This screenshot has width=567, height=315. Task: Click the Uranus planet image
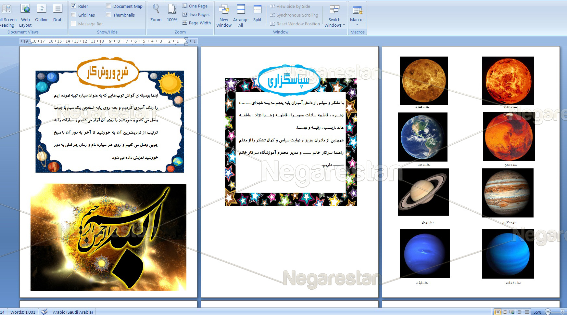coord(508,254)
